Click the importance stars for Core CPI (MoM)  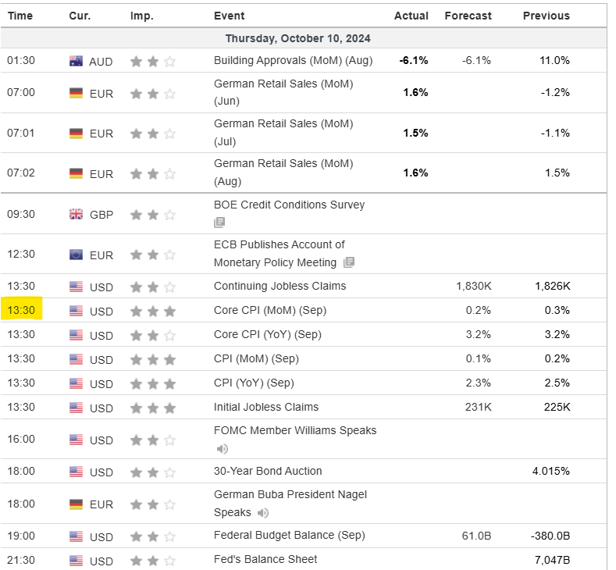(152, 311)
